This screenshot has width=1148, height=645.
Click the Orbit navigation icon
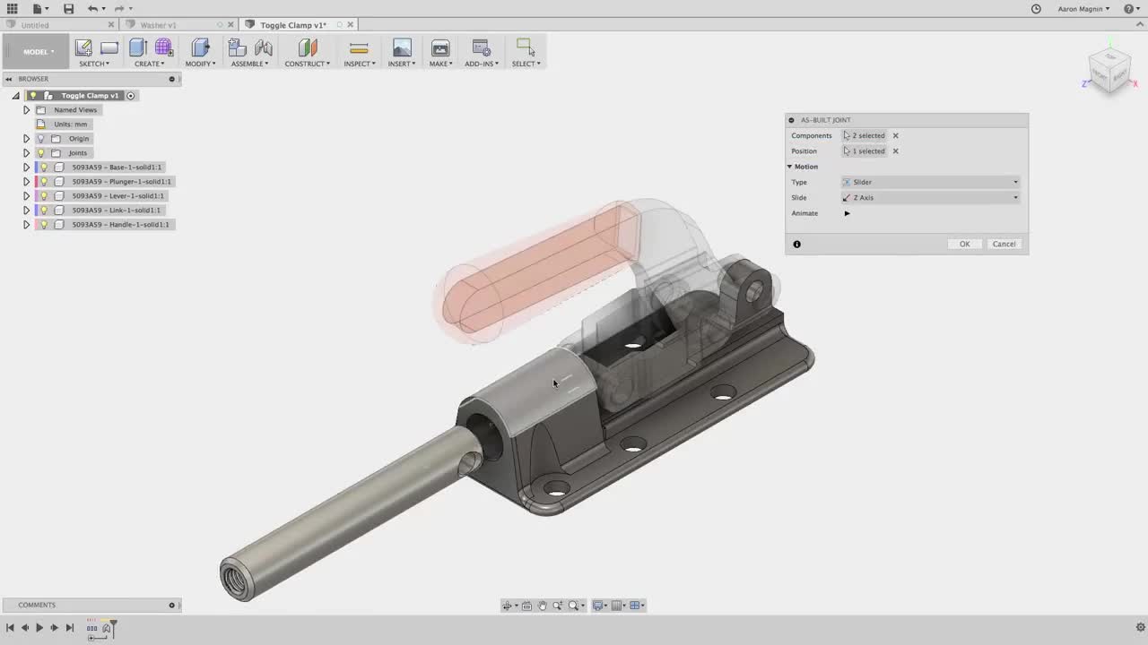507,606
